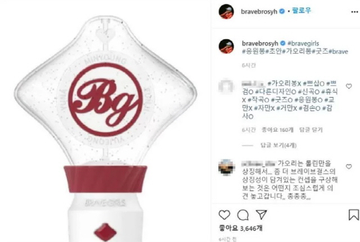Expand replies with 답글 보기(4개)
The height and width of the screenshot is (242, 360).
tap(278, 145)
